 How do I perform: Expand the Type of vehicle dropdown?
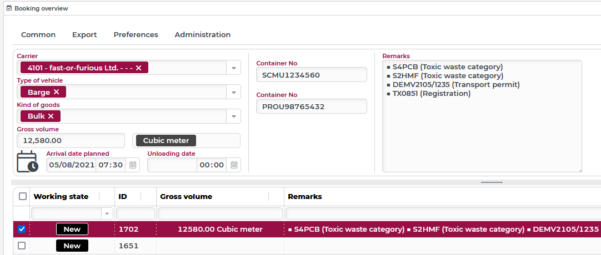pyautogui.click(x=234, y=93)
